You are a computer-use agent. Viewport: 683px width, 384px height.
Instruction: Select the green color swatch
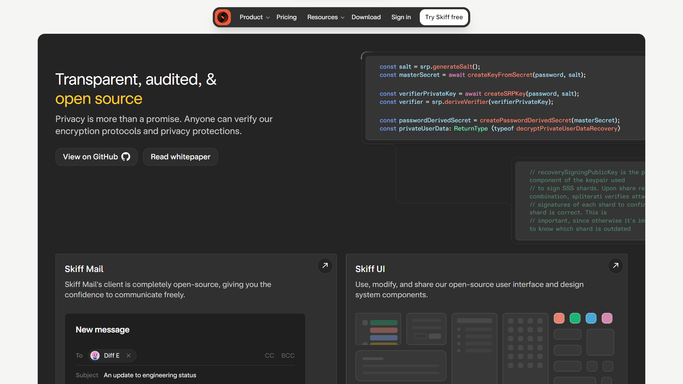coord(575,318)
